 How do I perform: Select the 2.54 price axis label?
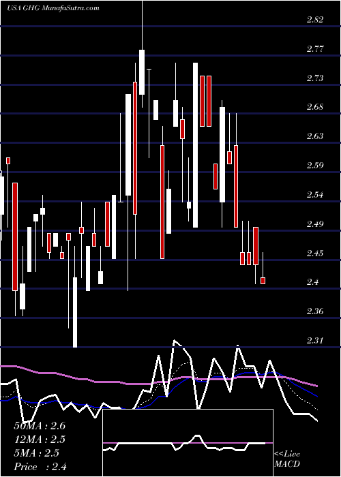(315, 195)
